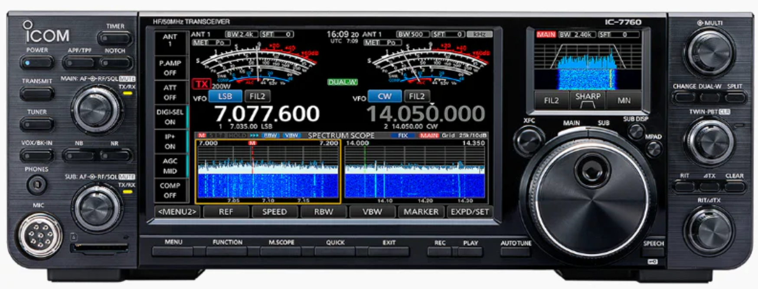Push the EXIT key
Image resolution: width=758 pixels, height=289 pixels.
pos(389,251)
